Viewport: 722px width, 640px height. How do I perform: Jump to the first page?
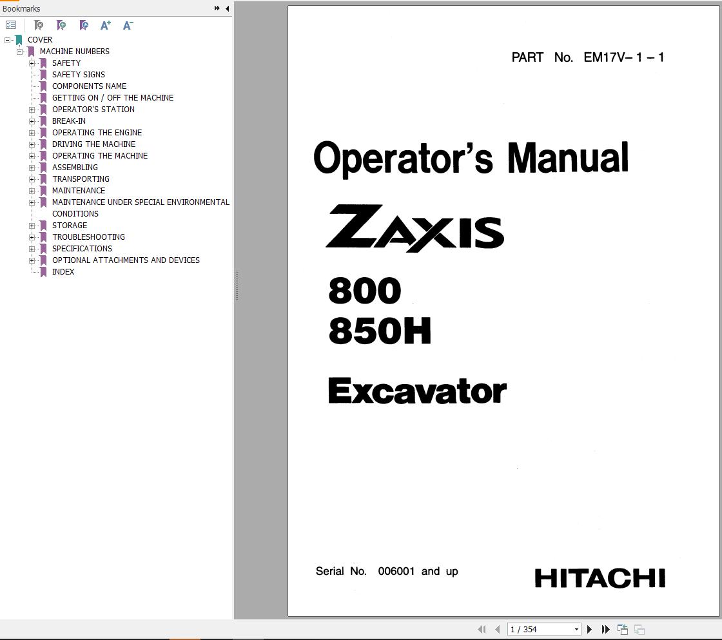pyautogui.click(x=482, y=629)
